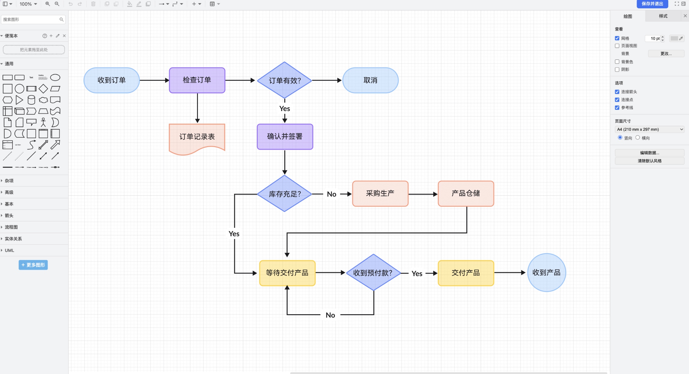Screen dimensions: 689x374
Task: Click the redo arrow in toolbar
Action: 80,4
